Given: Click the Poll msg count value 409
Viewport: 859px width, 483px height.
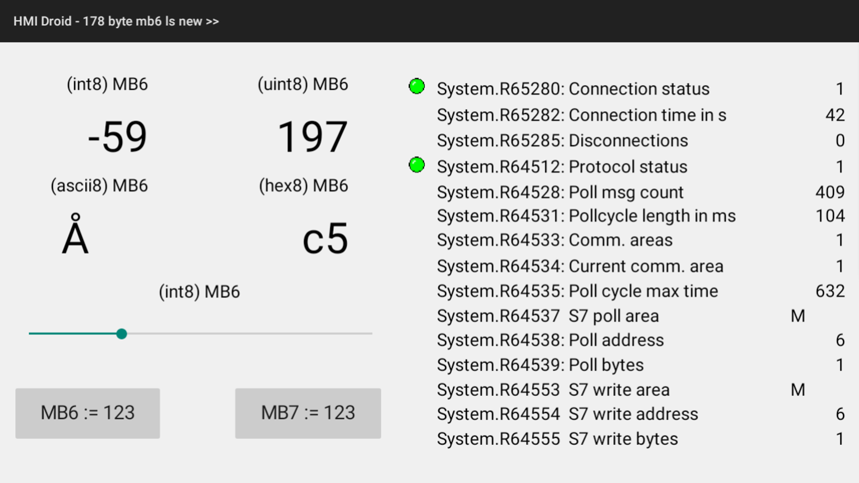Looking at the screenshot, I should 829,192.
